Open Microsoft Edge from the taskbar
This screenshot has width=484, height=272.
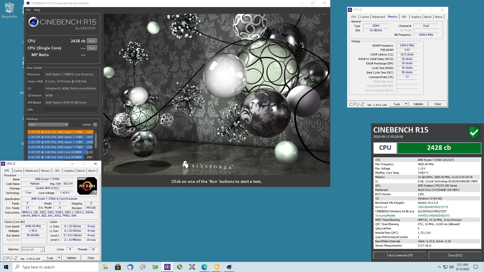coord(204,267)
